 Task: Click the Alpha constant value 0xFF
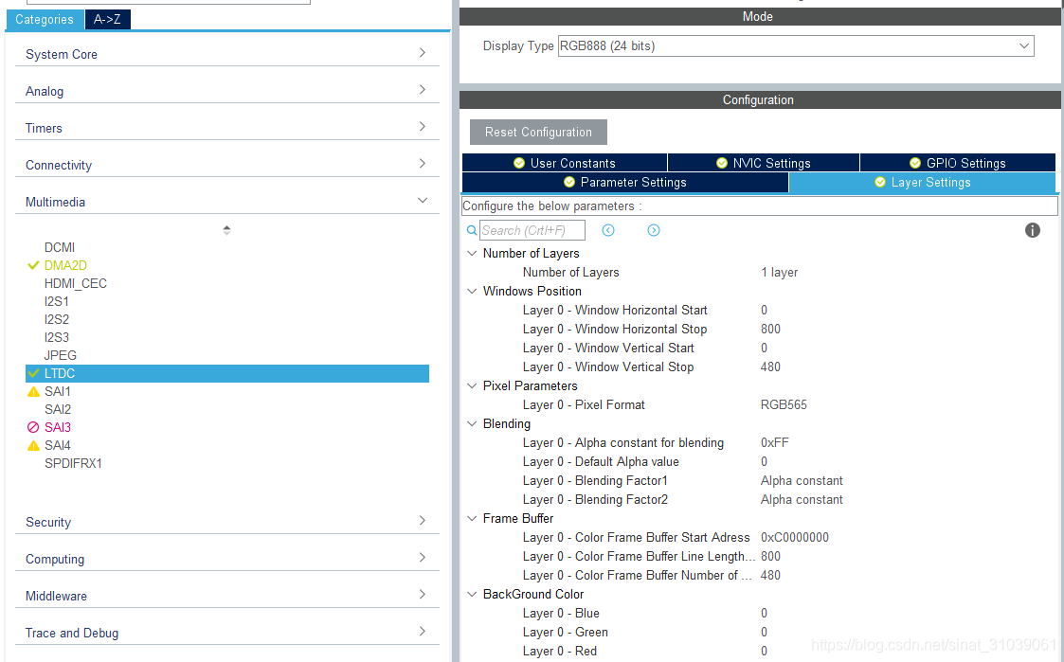click(774, 443)
